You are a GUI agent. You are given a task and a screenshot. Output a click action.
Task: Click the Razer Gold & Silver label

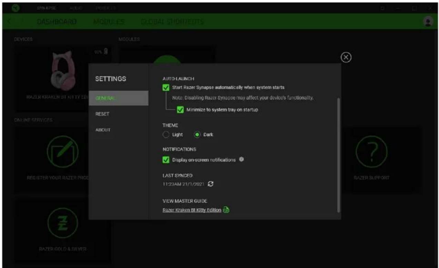pyautogui.click(x=62, y=249)
